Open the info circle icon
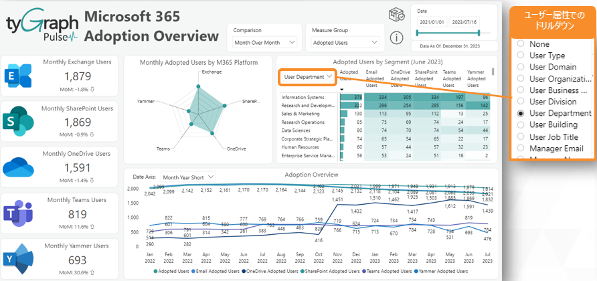The width and height of the screenshot is (597, 281). pos(396,37)
